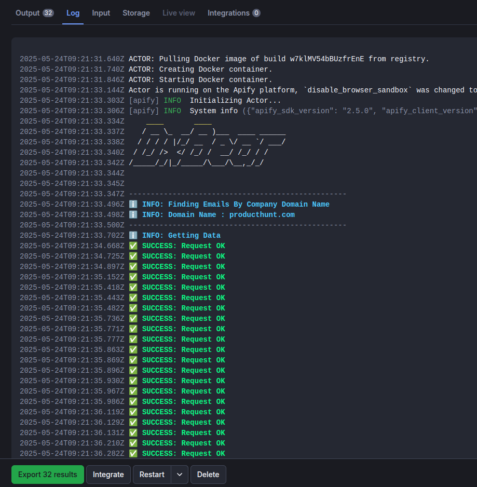Image resolution: width=477 pixels, height=487 pixels.
Task: Open the Integrations tab
Action: pyautogui.click(x=234, y=13)
